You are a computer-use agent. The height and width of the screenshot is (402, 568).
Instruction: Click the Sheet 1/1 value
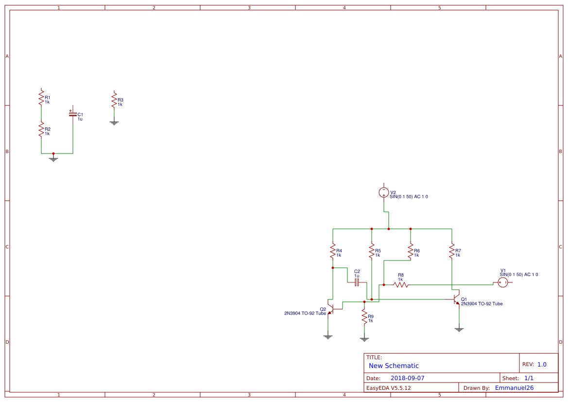tap(529, 378)
